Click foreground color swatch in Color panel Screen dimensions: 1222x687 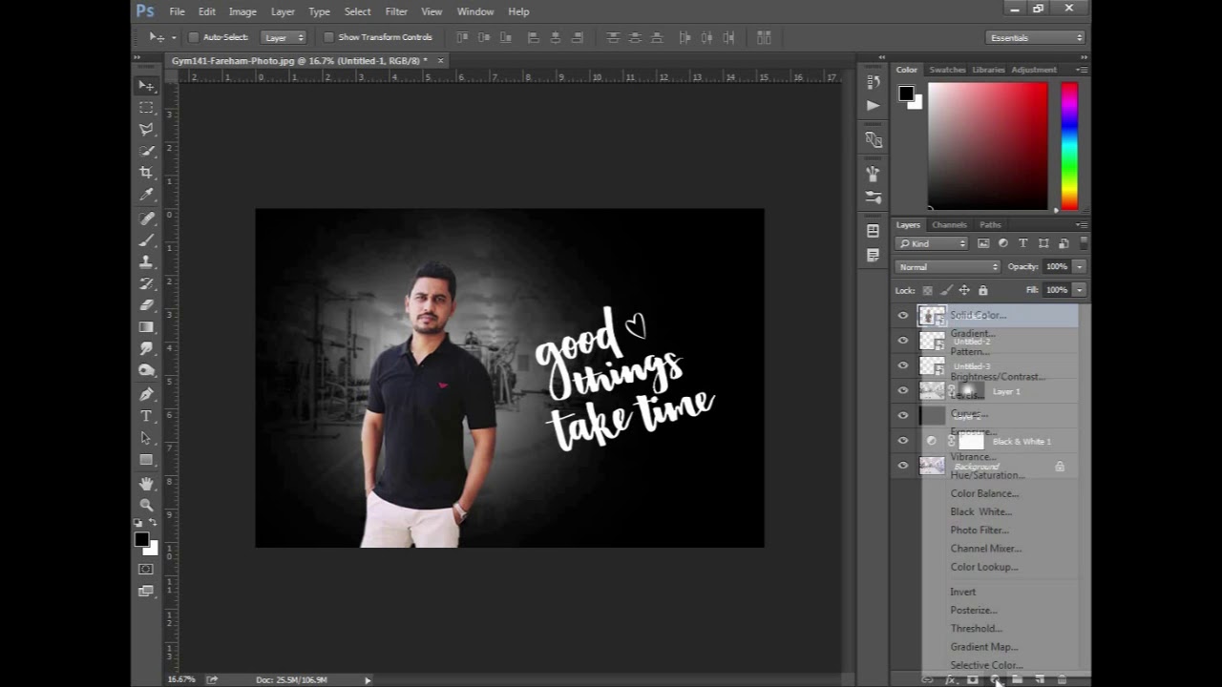pyautogui.click(x=905, y=94)
